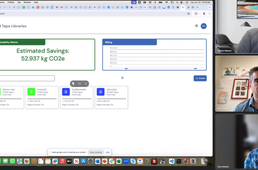
Task: Open Calculator from the dock
Action: click(193, 161)
